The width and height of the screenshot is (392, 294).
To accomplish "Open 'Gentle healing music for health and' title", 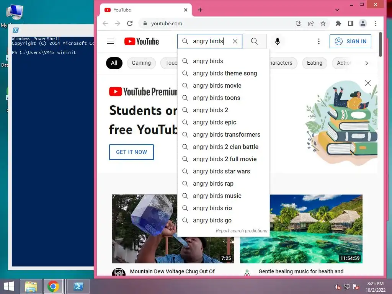I will pyautogui.click(x=301, y=271).
